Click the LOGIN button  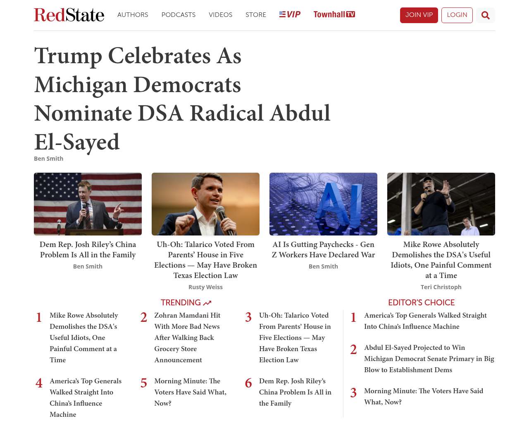457,15
